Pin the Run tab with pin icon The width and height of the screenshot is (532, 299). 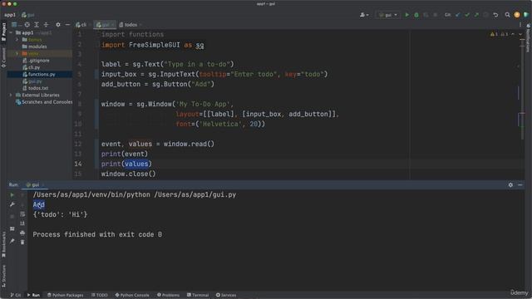(x=12, y=241)
